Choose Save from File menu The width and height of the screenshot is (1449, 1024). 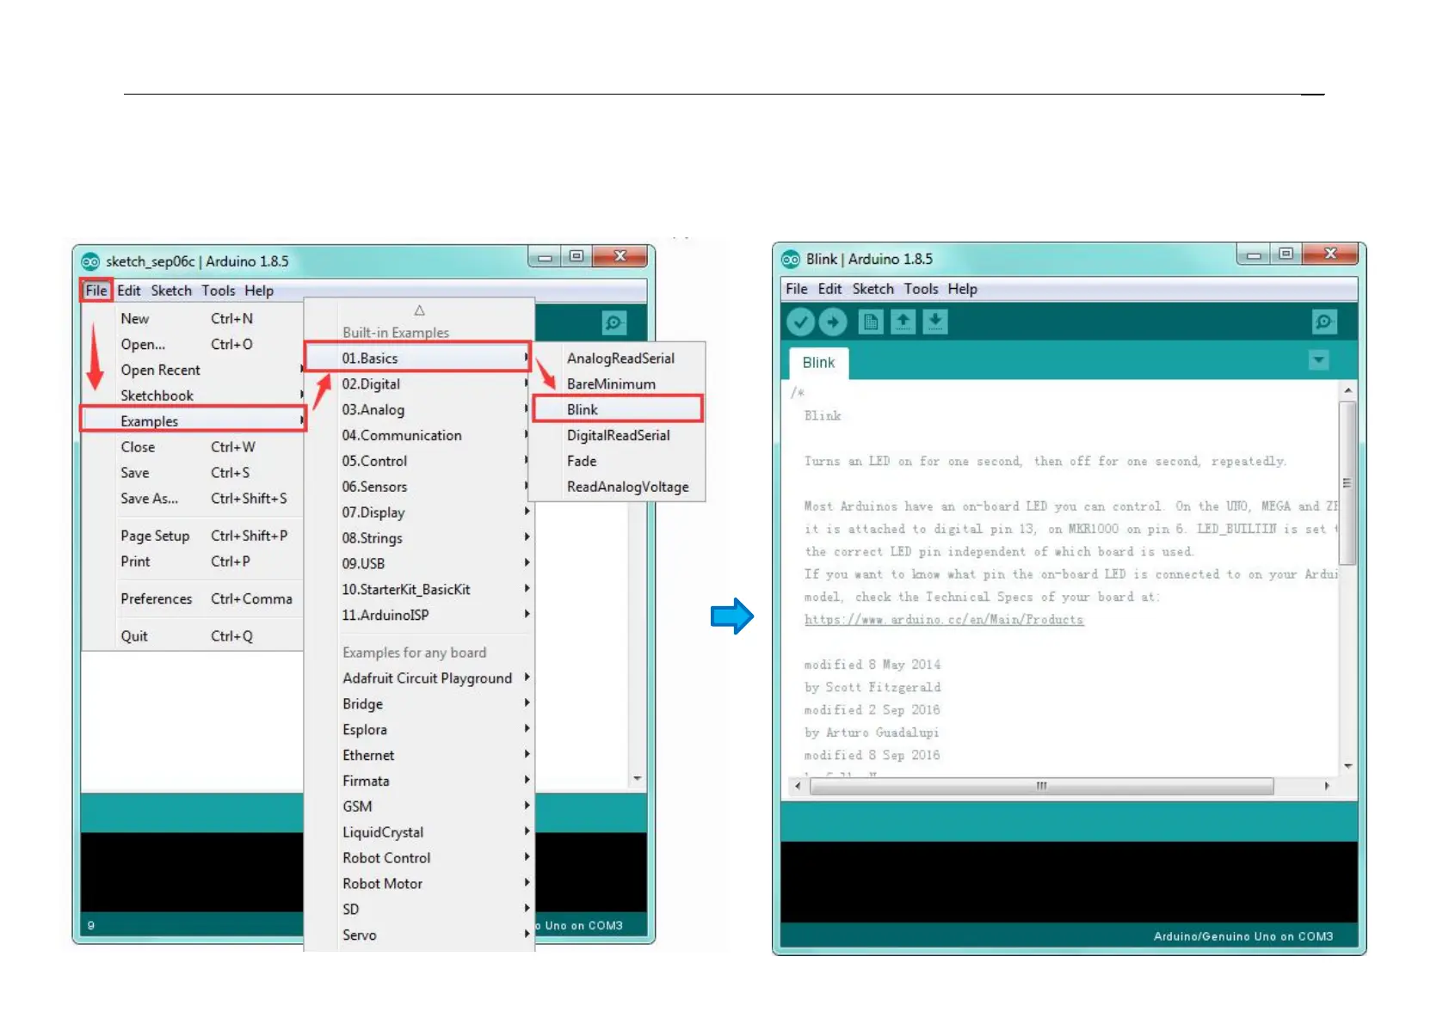coord(193,473)
